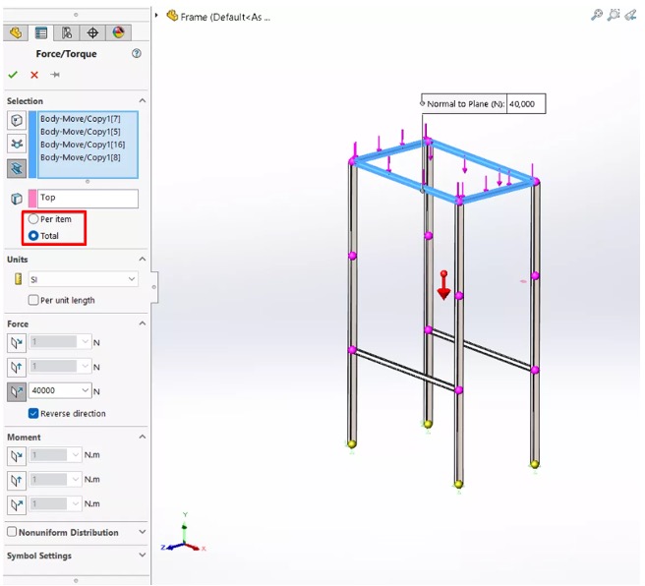This screenshot has width=645, height=586.
Task: Expand the Frame flyout tree arrow
Action: 156,16
